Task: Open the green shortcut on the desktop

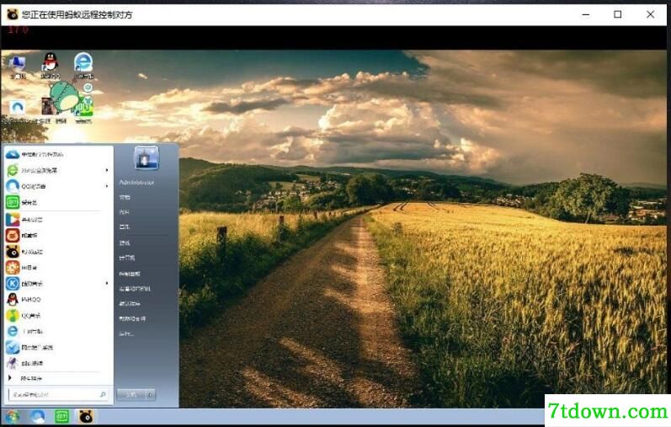Action: 84,110
